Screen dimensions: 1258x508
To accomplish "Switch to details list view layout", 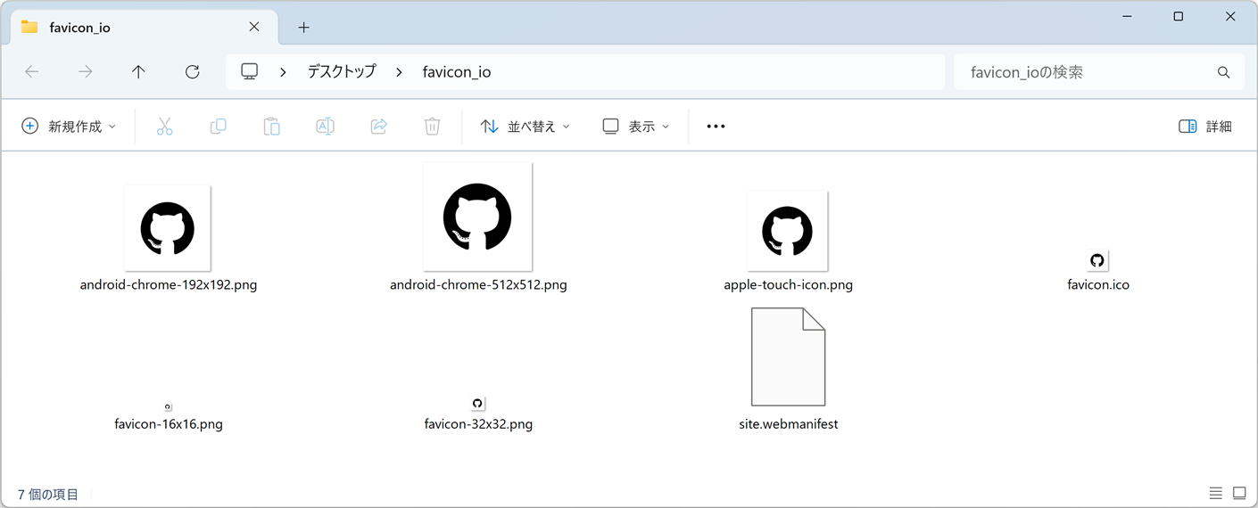I will point(1215,493).
